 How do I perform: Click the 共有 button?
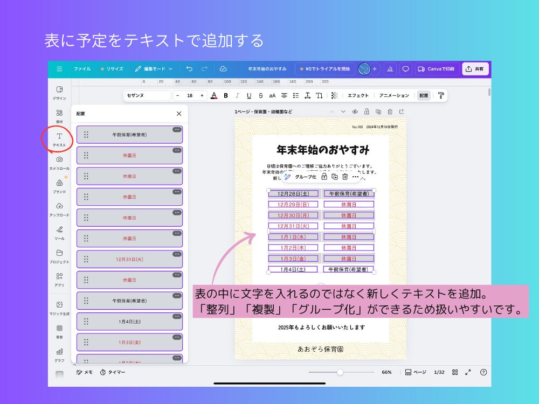pos(475,69)
